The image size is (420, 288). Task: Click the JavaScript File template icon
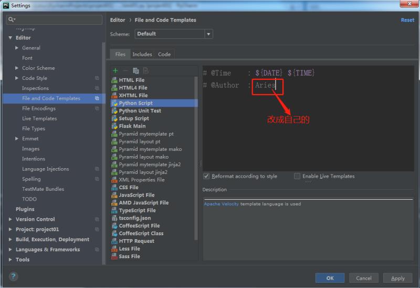[x=114, y=195]
